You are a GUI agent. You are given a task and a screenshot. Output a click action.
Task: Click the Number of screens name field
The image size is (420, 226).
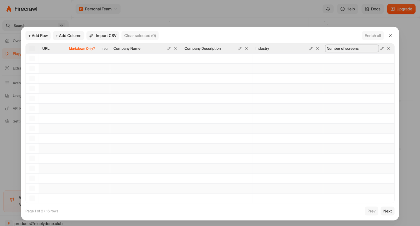pos(352,48)
